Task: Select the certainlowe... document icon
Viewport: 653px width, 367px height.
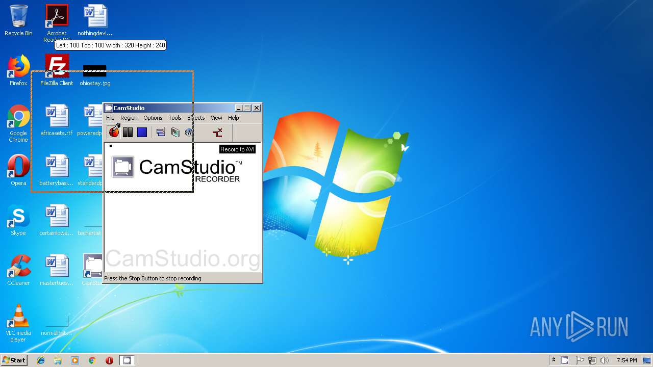Action: [57, 220]
